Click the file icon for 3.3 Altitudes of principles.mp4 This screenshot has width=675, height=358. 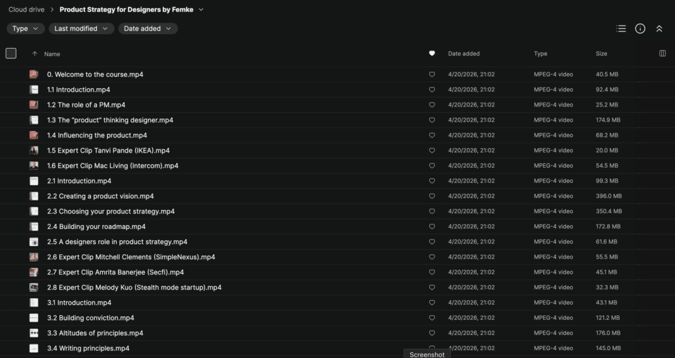tap(34, 333)
